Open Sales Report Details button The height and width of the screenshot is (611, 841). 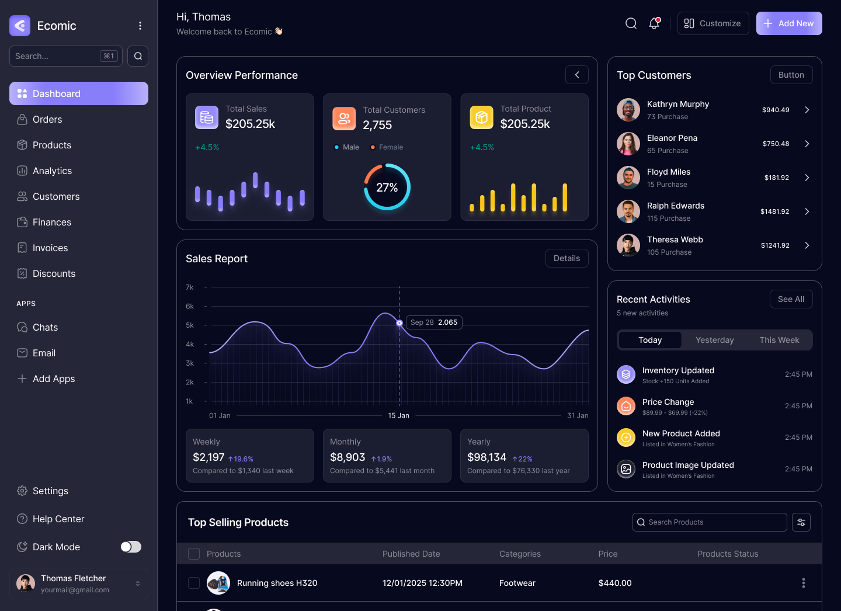(x=567, y=258)
